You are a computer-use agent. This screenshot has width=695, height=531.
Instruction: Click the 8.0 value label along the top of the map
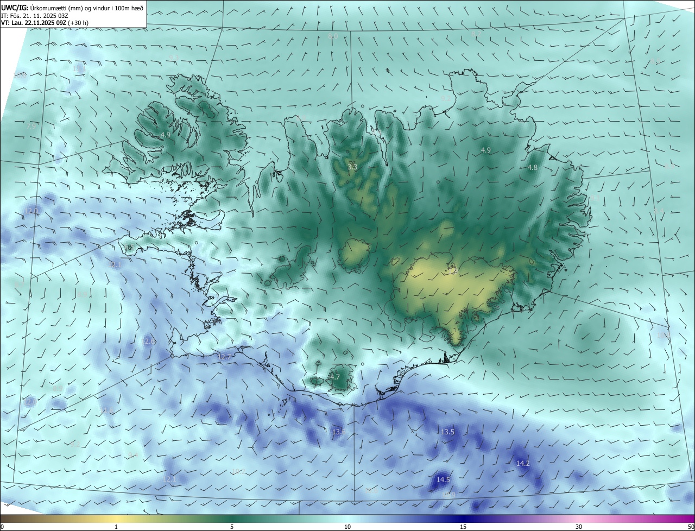point(333,36)
